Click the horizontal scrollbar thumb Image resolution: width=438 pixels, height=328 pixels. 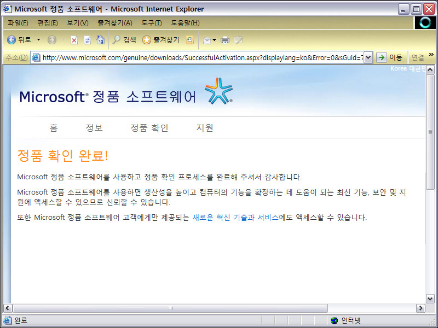click(170, 308)
